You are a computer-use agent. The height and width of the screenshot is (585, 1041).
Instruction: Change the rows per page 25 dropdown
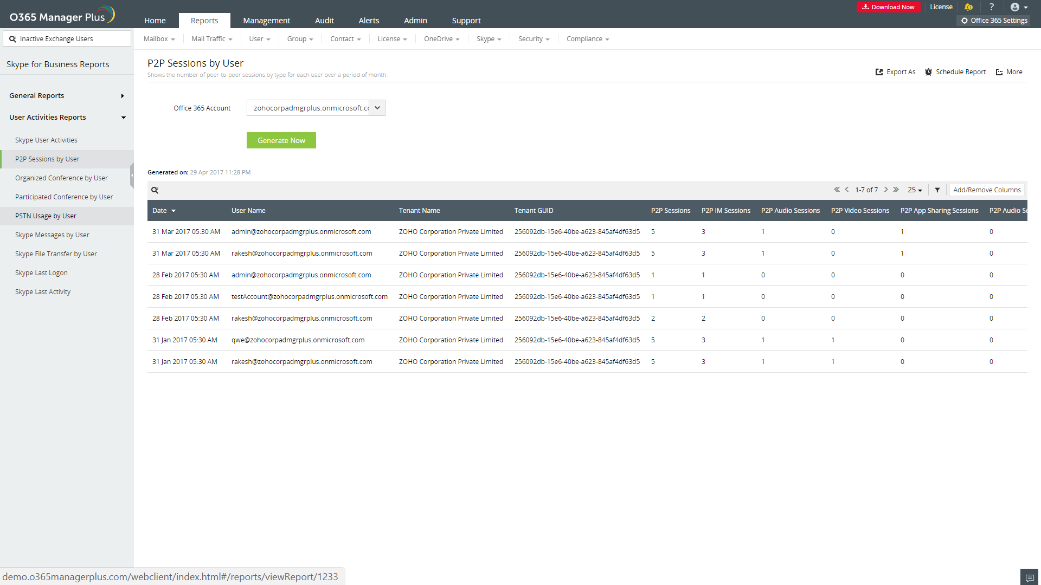(915, 190)
